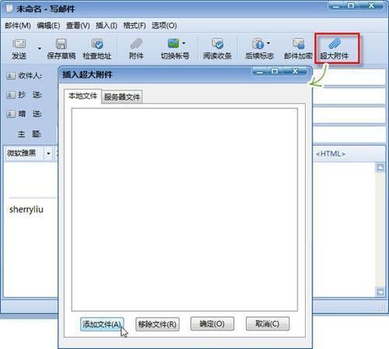Open the 格式(F) menu
The image size is (389, 349).
135,26
